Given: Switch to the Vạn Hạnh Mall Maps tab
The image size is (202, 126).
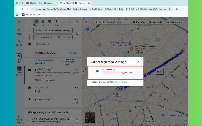Looking at the screenshot, I should 75,3.
